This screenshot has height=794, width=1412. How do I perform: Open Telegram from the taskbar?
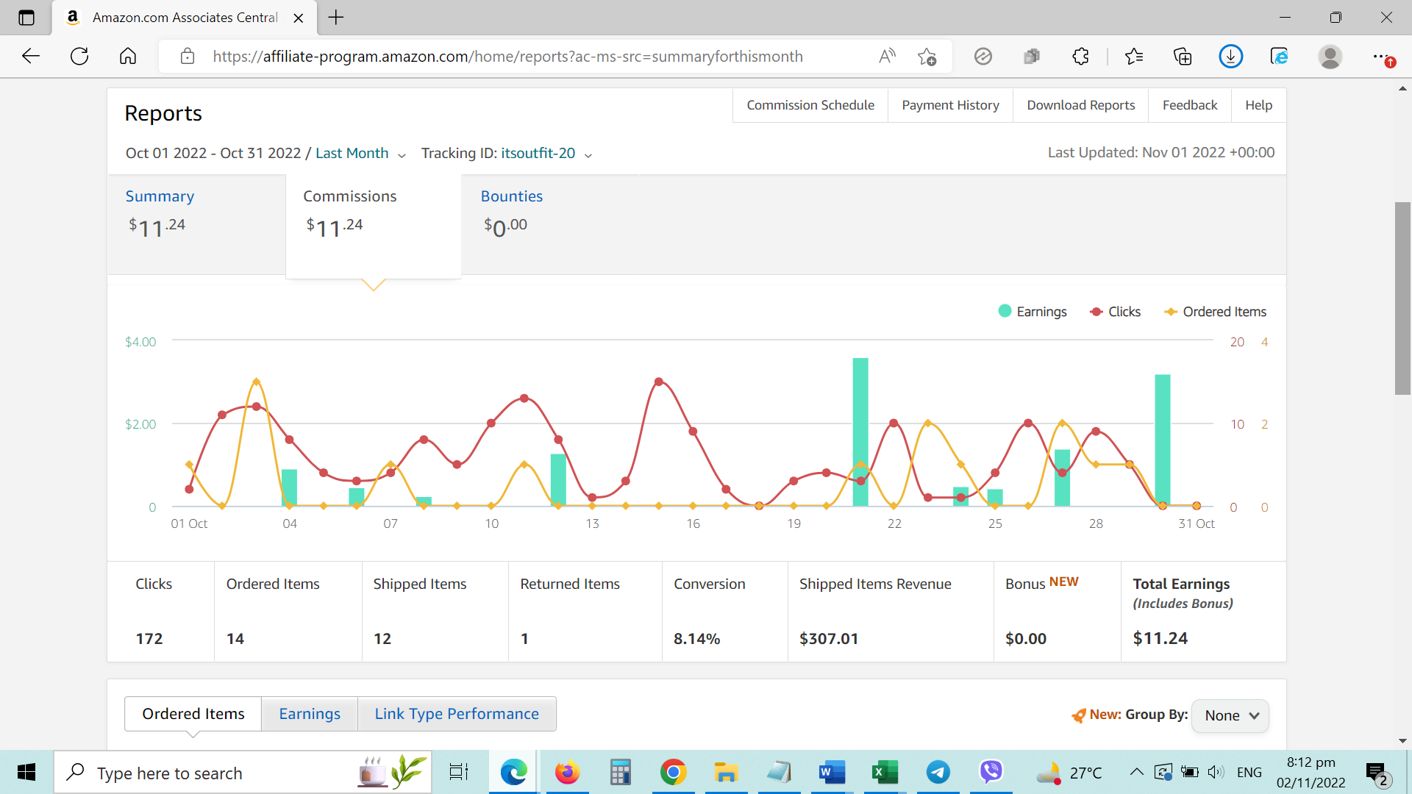click(x=938, y=772)
